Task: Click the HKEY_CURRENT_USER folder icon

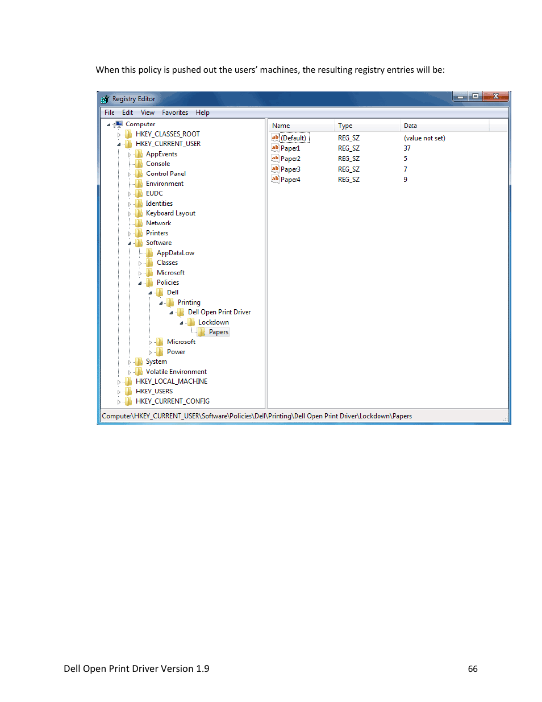Action: 128,144
